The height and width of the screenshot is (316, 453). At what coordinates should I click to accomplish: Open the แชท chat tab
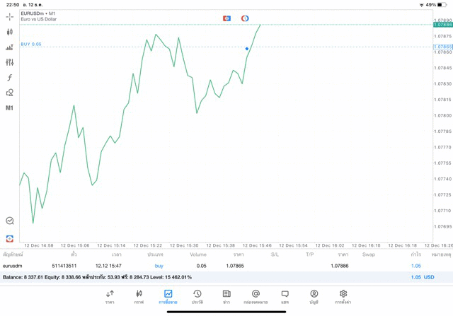click(285, 296)
